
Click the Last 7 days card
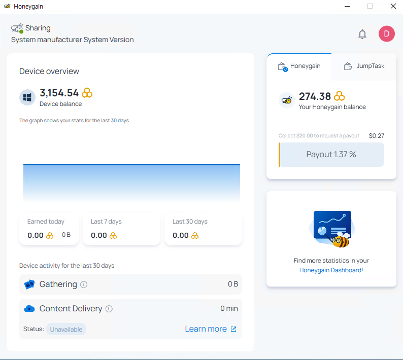pyautogui.click(x=121, y=229)
